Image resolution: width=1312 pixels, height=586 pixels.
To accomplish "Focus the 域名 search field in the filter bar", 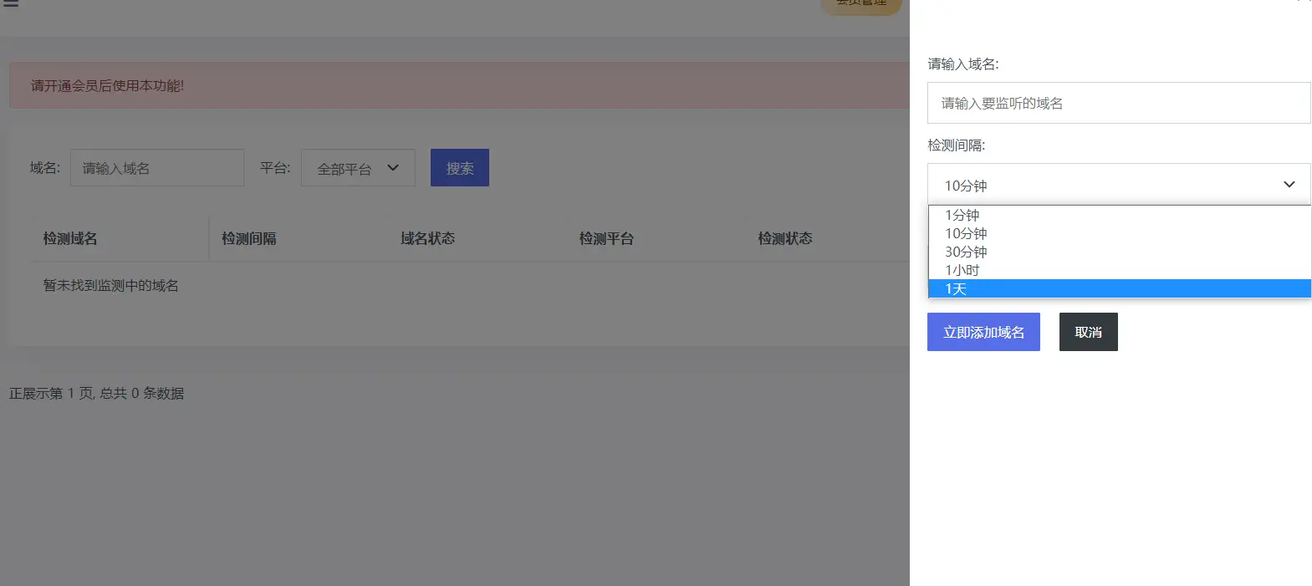I will [157, 168].
